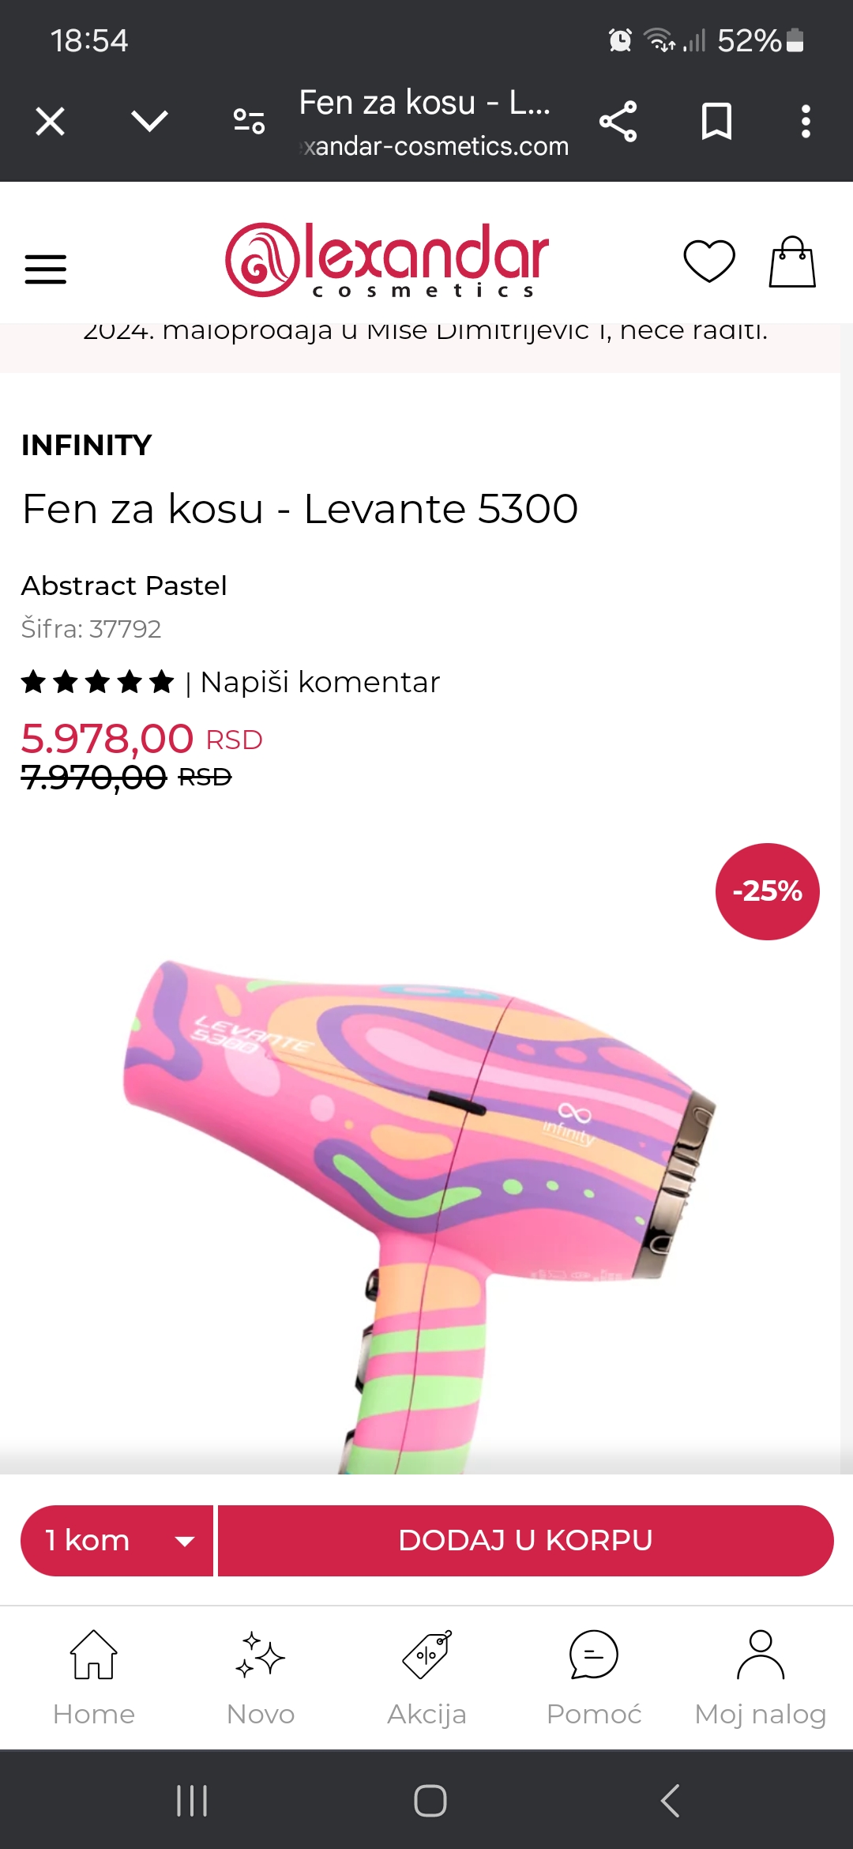Bookmark this page in browser
This screenshot has width=853, height=1849.
point(716,122)
